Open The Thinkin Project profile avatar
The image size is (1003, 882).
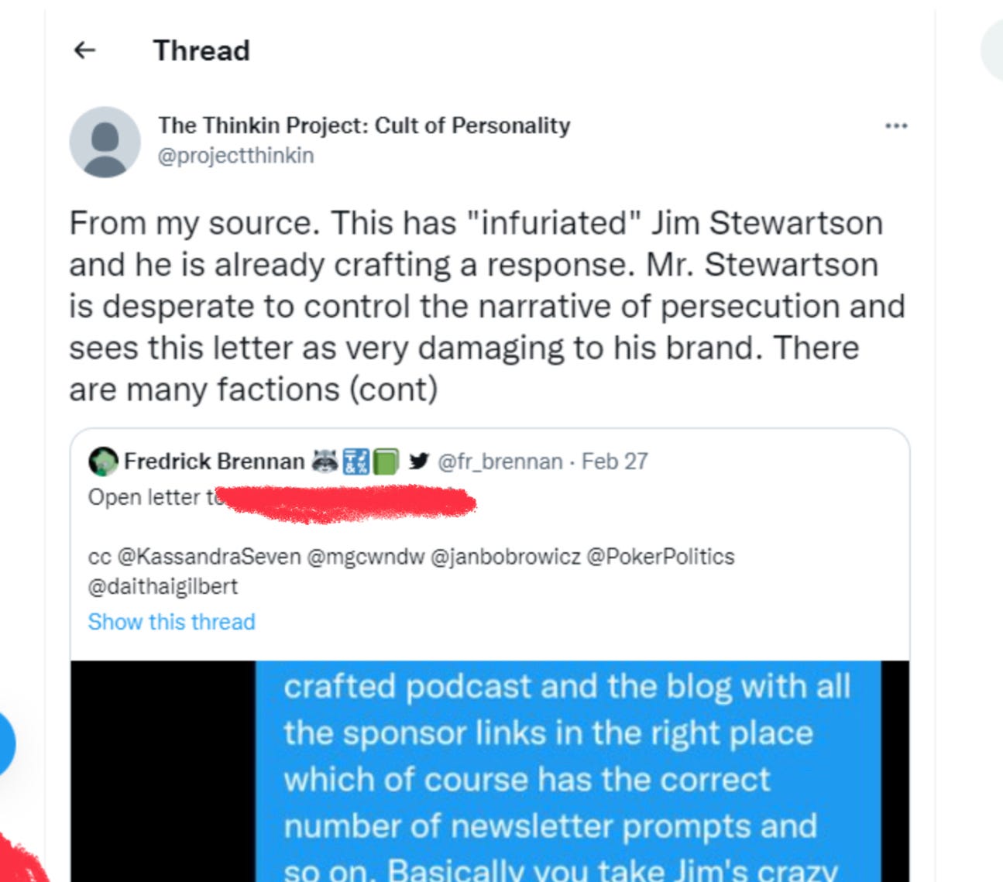[x=105, y=142]
